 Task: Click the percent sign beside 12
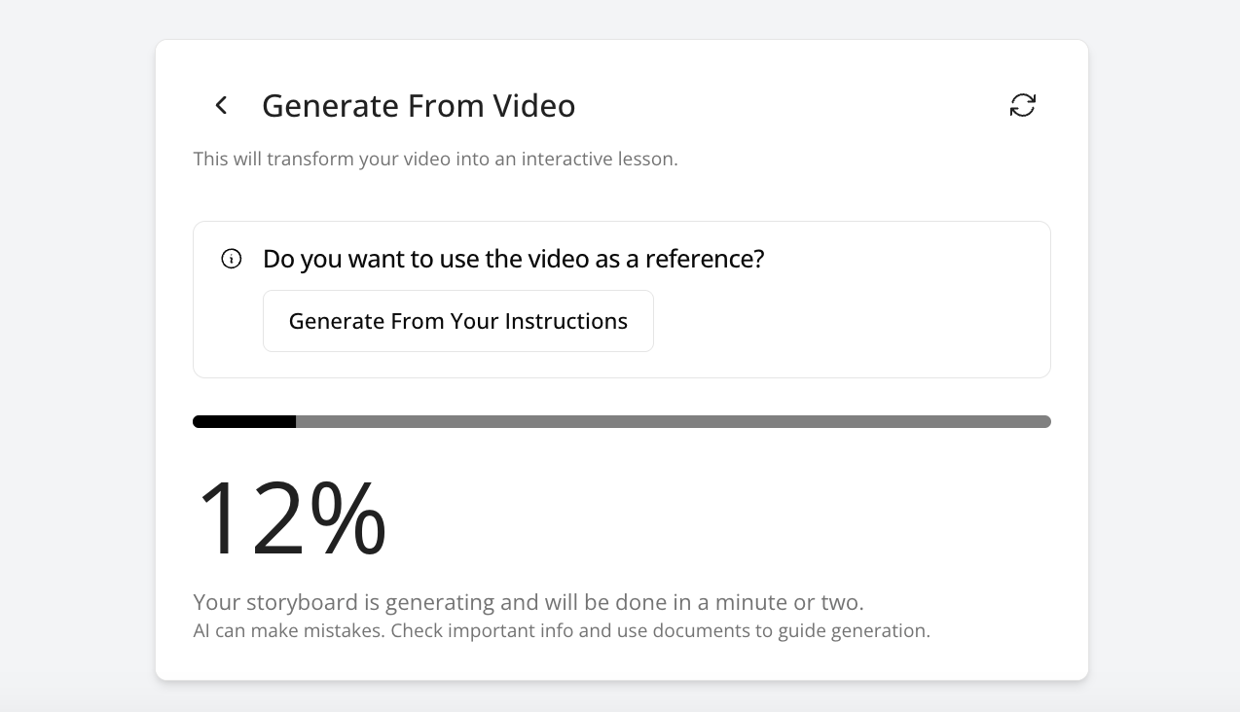click(347, 518)
